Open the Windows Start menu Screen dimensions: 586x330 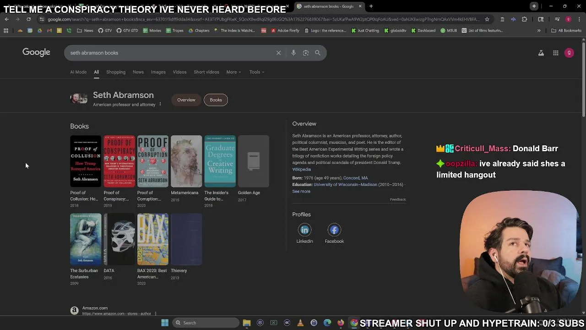pos(165,323)
